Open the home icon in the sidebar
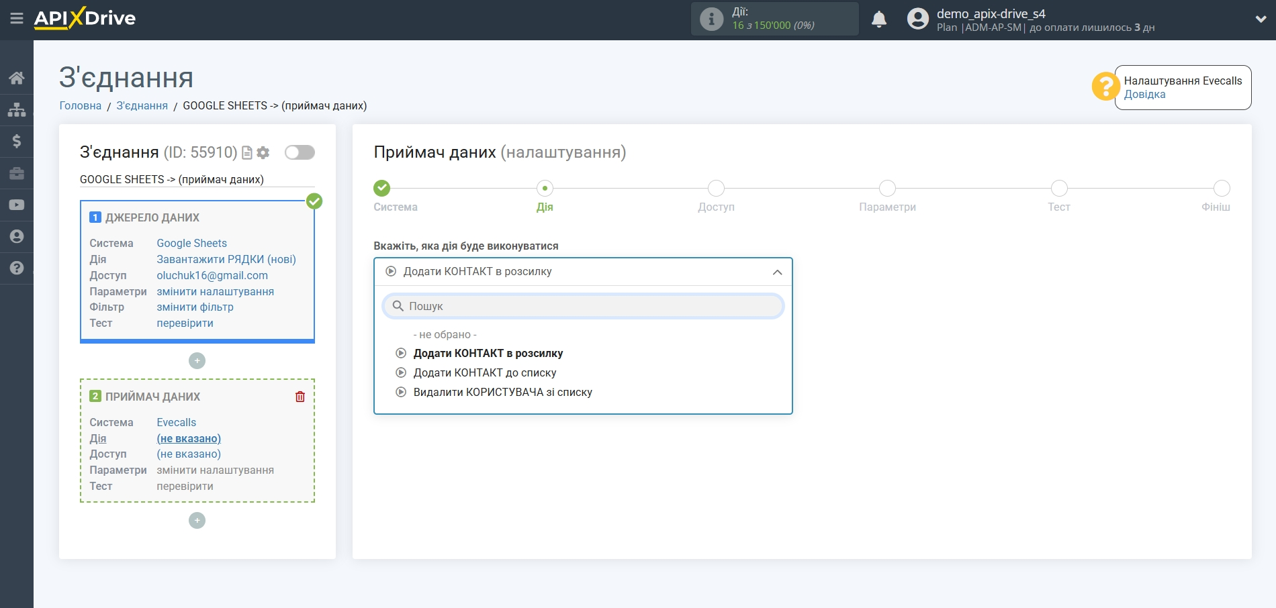Screen dimensions: 1276x608 tap(17, 78)
